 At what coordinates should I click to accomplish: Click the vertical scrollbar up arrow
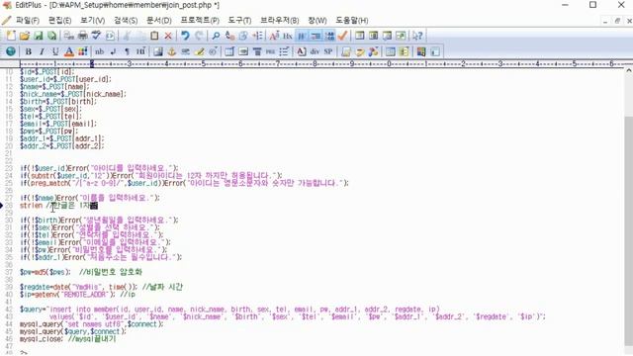point(628,70)
